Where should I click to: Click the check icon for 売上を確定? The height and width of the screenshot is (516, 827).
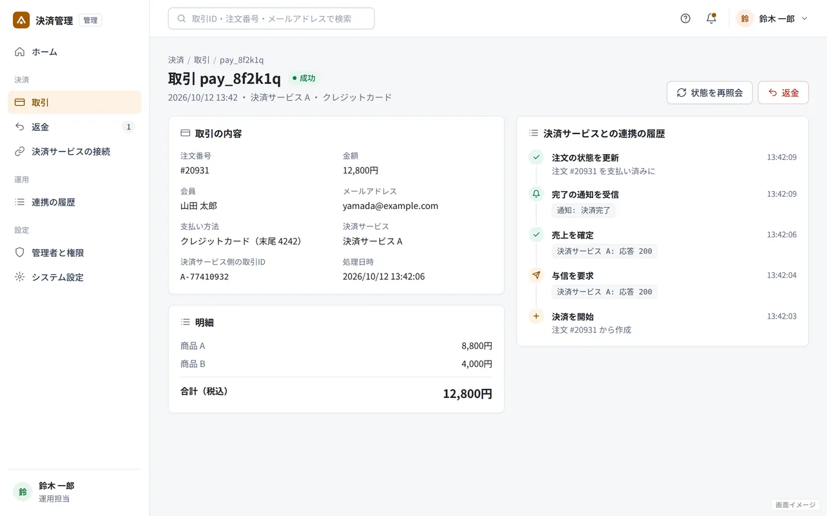536,234
